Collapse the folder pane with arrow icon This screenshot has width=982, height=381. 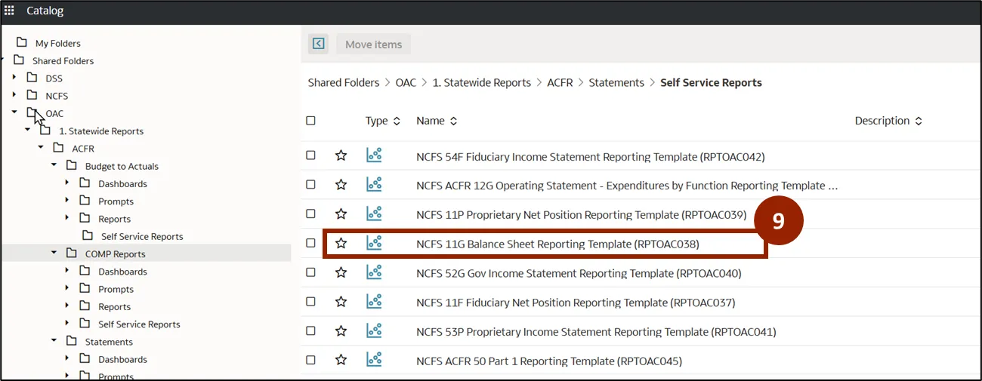[319, 44]
